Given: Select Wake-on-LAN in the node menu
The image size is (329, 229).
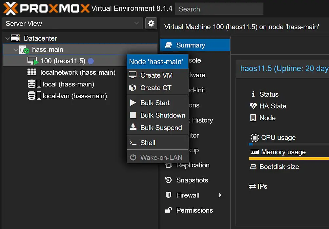Looking at the screenshot, I should point(157,157).
